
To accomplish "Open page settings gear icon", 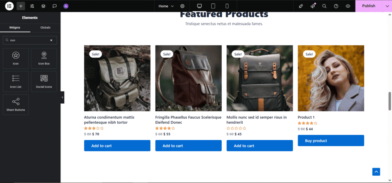I will [182, 6].
